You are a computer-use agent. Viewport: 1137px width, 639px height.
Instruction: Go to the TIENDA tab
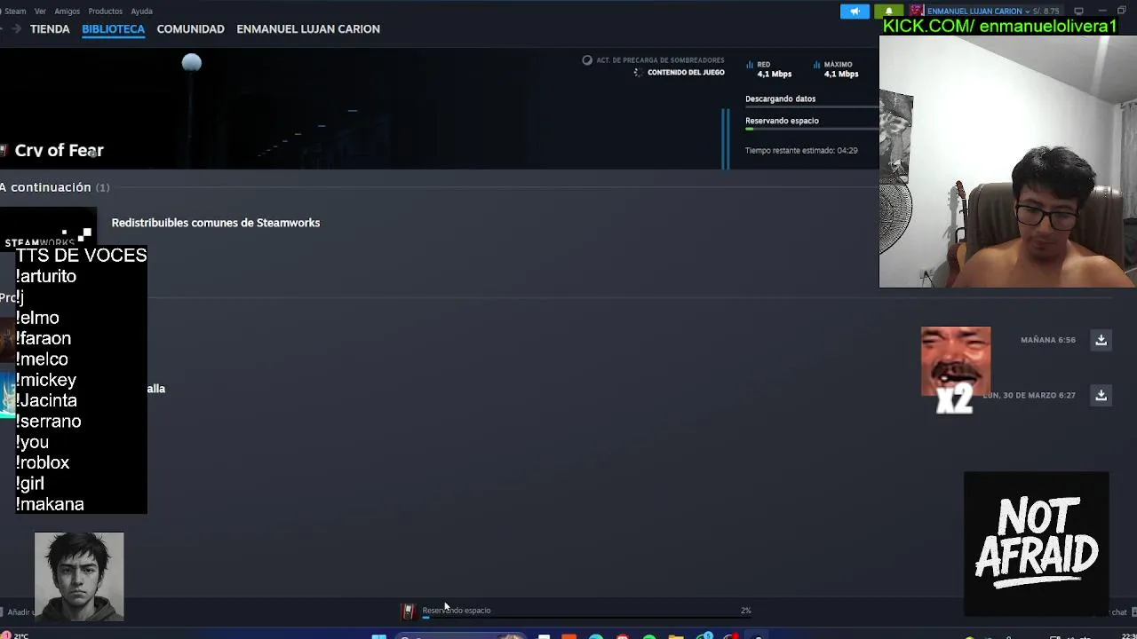coord(50,28)
